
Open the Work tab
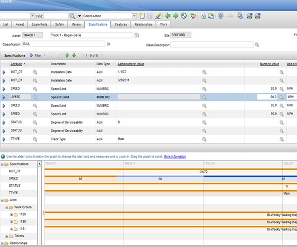[163, 24]
